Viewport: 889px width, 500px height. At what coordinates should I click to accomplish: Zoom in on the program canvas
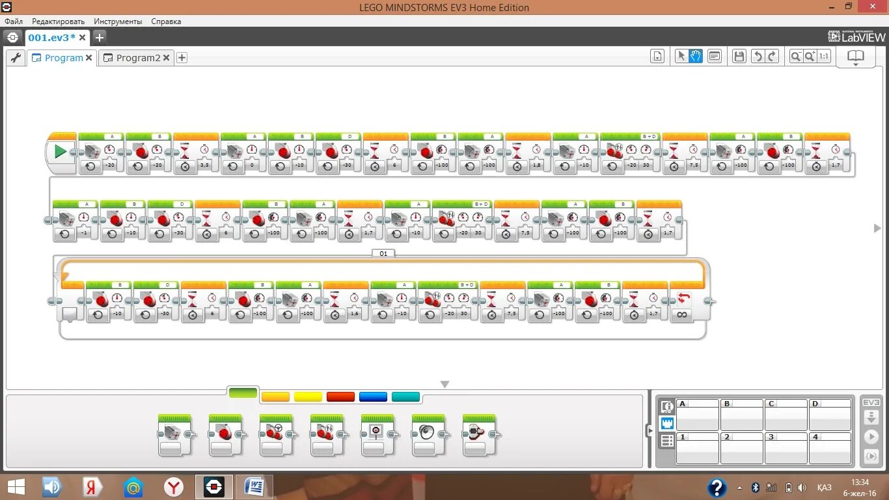(810, 57)
